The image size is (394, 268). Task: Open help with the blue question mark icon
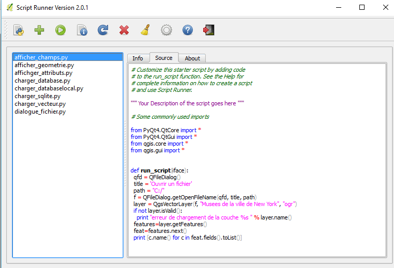(x=188, y=30)
